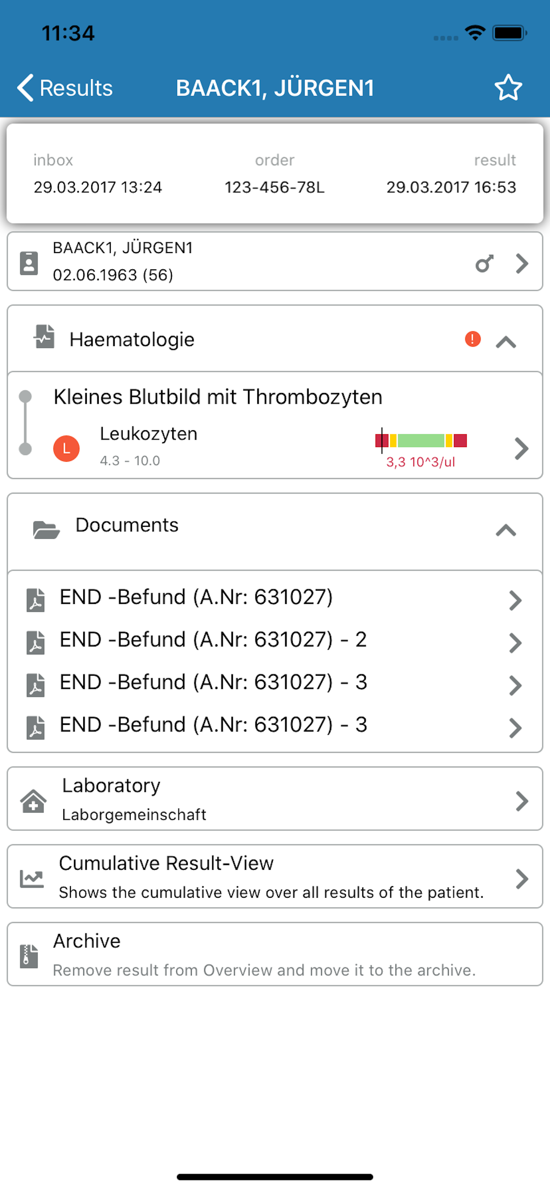Tap the open folder Documents icon

[x=46, y=530]
